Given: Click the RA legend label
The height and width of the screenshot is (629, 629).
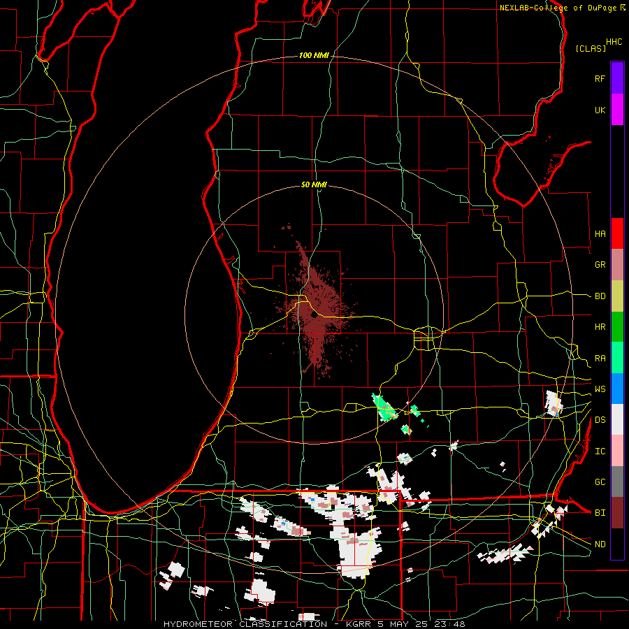Looking at the screenshot, I should pyautogui.click(x=600, y=359).
